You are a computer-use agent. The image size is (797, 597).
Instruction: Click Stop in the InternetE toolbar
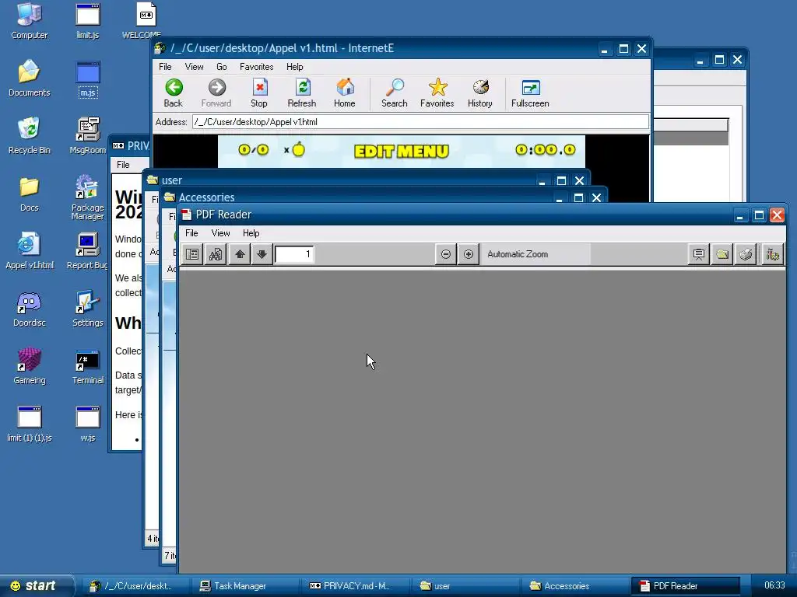point(259,93)
